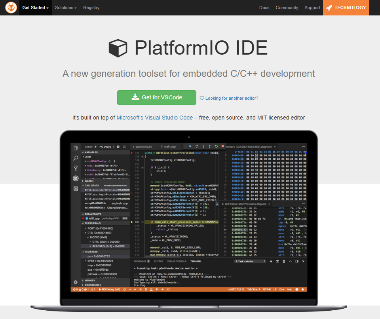Click PIO Debug (IoT) in status bar
This screenshot has width=380, height=319.
[110, 289]
